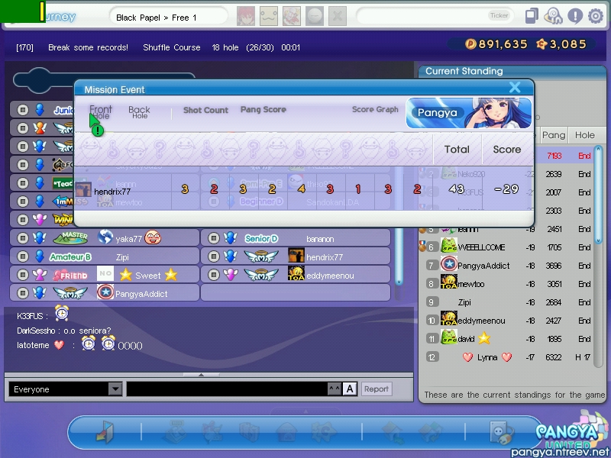Click the Current Standing scrollbar
Viewport: 611px width, 458px height.
pos(599,195)
